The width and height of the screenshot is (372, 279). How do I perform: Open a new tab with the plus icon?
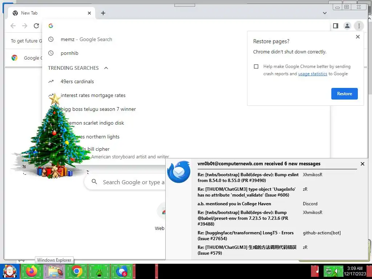[x=103, y=13]
